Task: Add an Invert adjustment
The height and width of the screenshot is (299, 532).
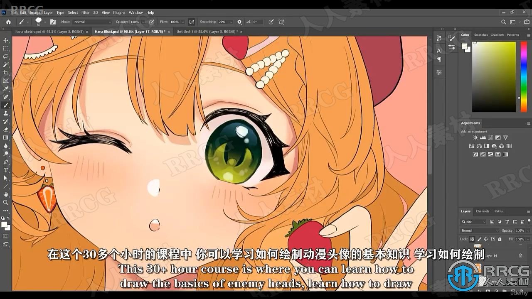Action: [x=475, y=154]
